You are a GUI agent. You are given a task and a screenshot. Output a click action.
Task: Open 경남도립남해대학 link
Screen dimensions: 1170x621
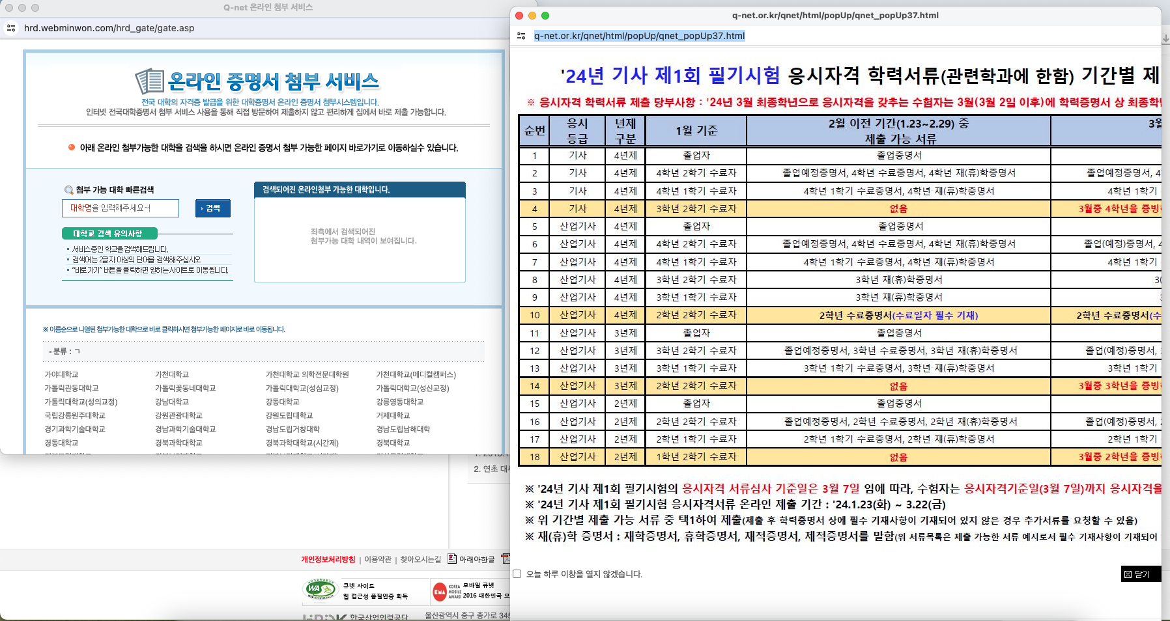click(x=404, y=429)
